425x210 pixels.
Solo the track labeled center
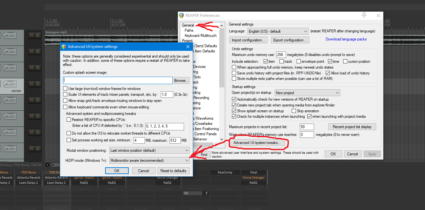tap(37, 84)
